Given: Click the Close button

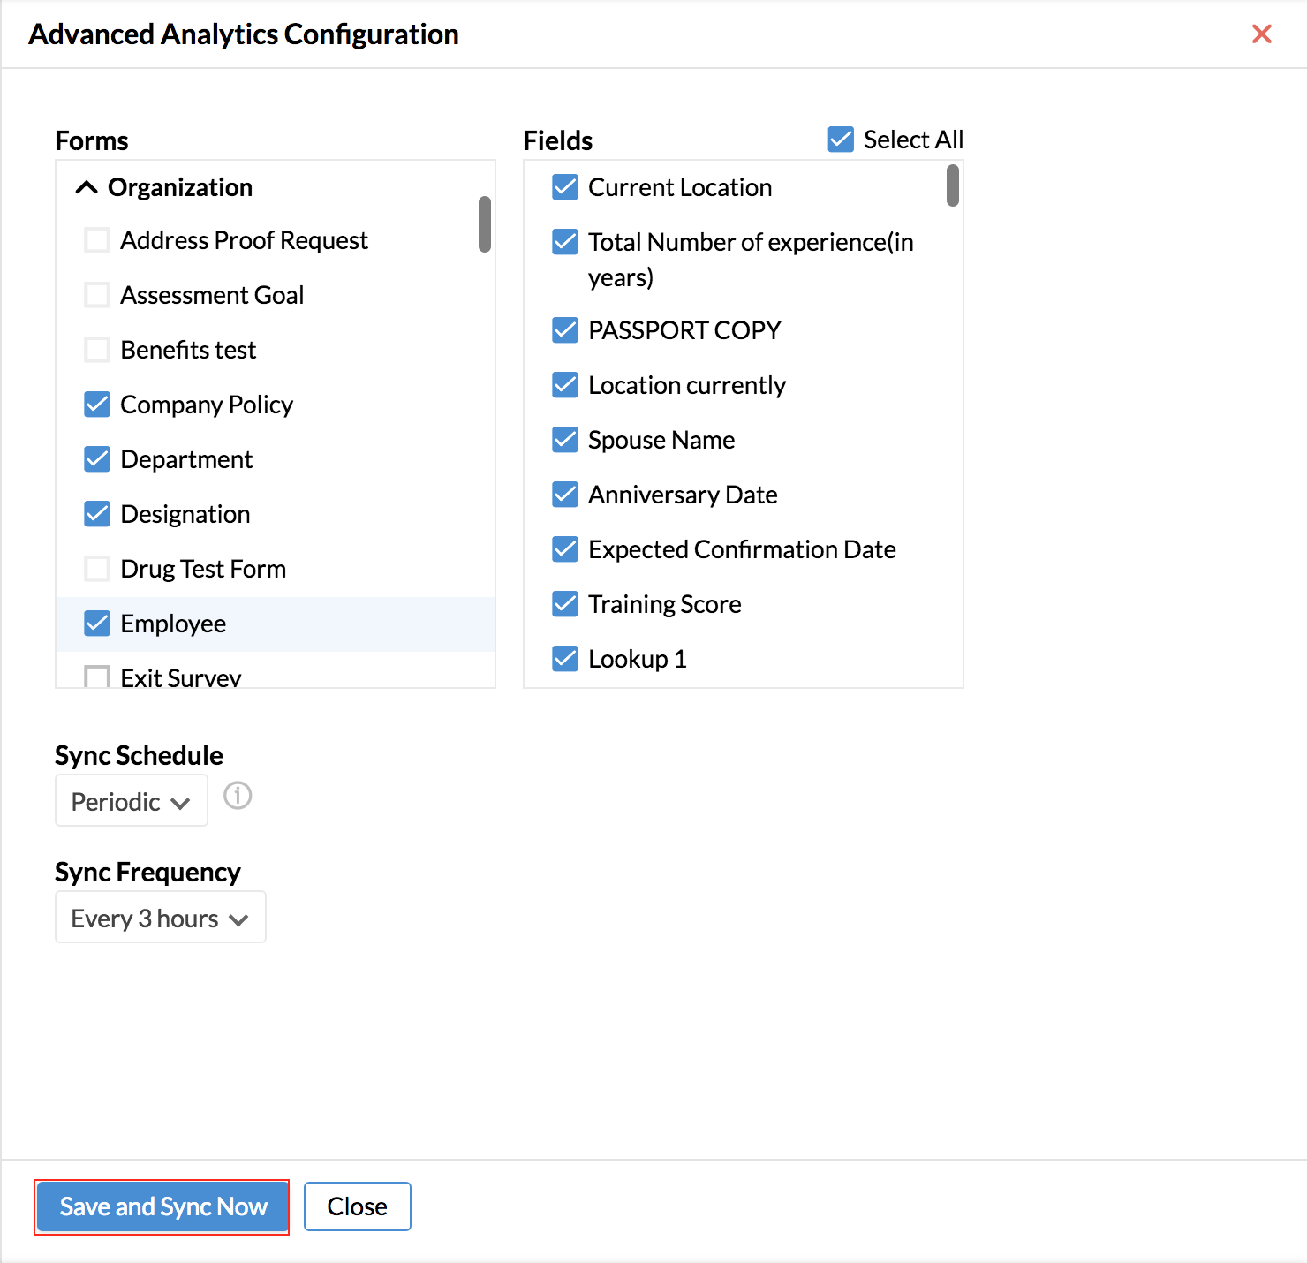Looking at the screenshot, I should (358, 1206).
